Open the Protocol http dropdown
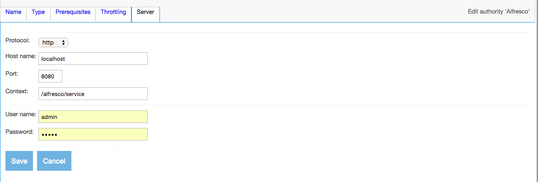 pos(53,43)
